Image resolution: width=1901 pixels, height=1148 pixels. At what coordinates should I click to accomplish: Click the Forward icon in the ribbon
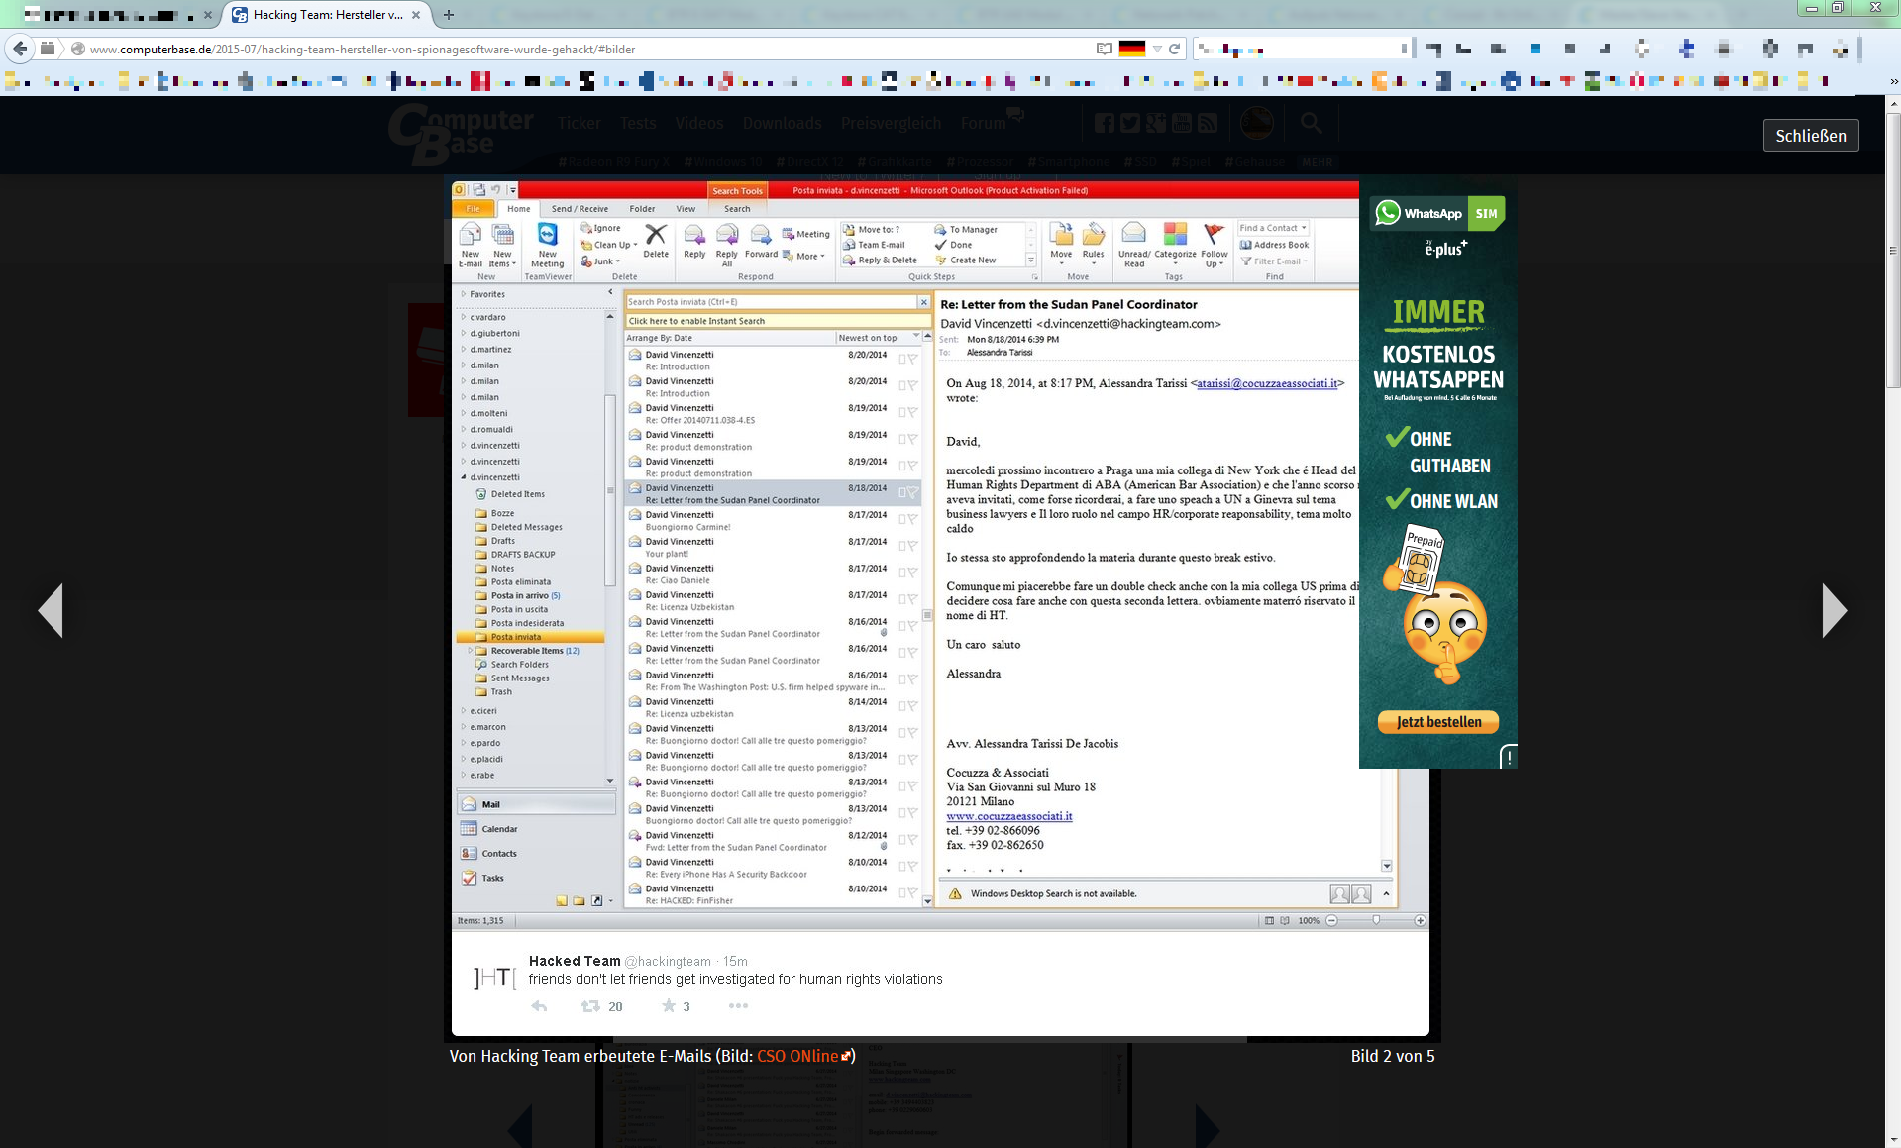pos(761,235)
